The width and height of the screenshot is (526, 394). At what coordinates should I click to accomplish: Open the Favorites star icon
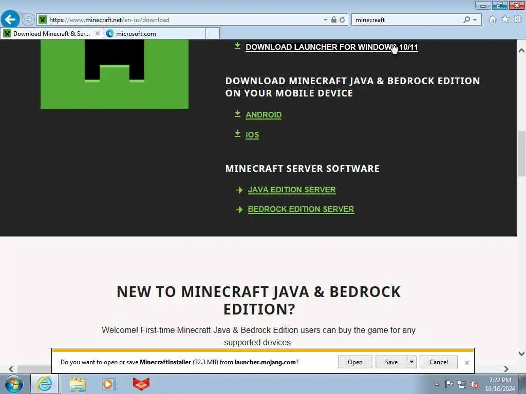click(505, 20)
